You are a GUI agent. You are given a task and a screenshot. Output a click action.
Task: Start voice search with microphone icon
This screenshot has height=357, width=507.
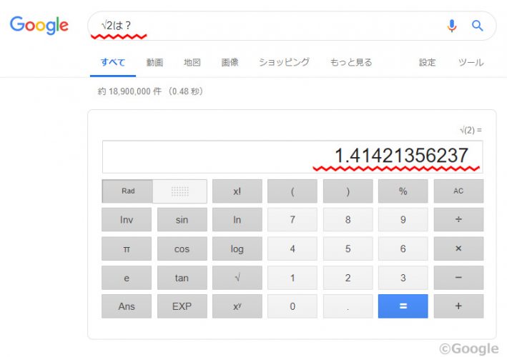(x=452, y=26)
